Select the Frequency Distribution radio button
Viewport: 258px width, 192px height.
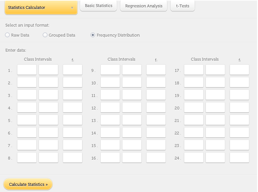[93, 35]
